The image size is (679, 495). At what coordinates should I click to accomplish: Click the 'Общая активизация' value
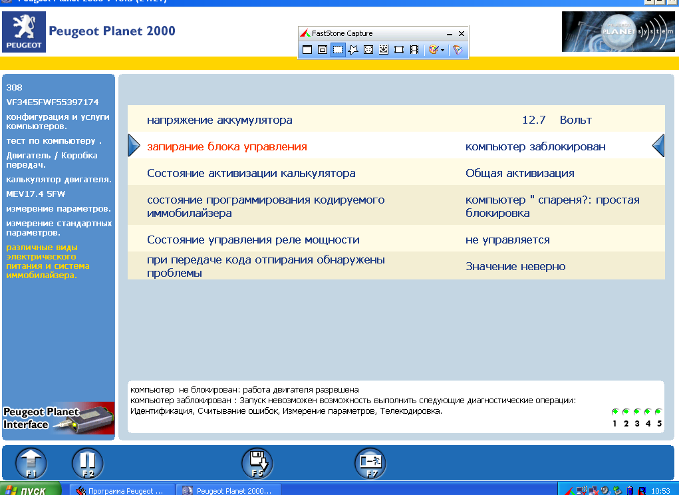pyautogui.click(x=519, y=173)
